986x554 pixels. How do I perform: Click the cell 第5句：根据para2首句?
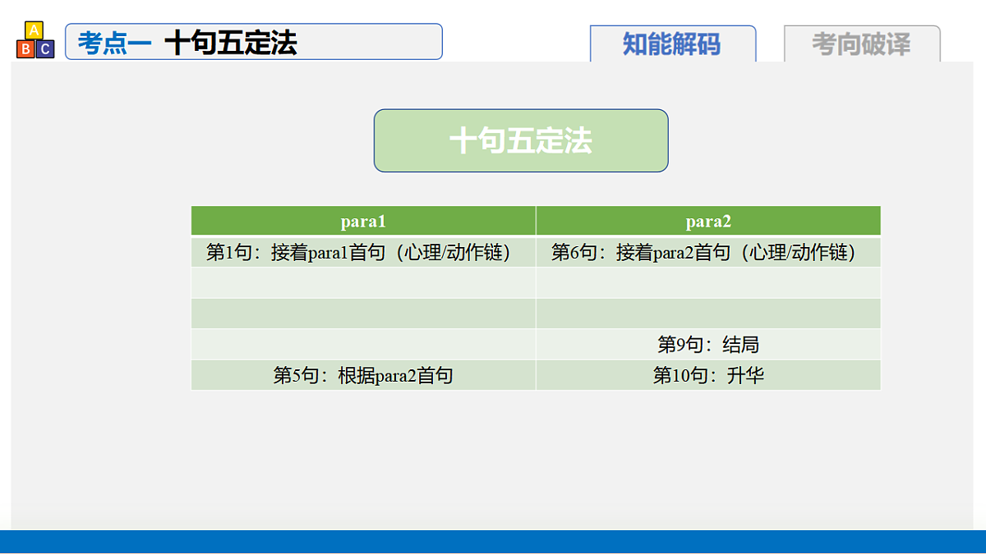(363, 375)
